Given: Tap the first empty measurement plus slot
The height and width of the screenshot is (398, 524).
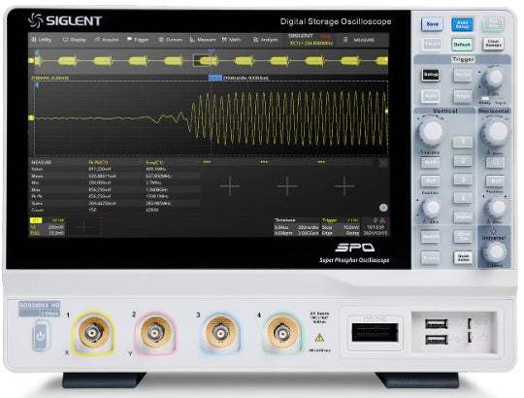Looking at the screenshot, I should [x=230, y=185].
